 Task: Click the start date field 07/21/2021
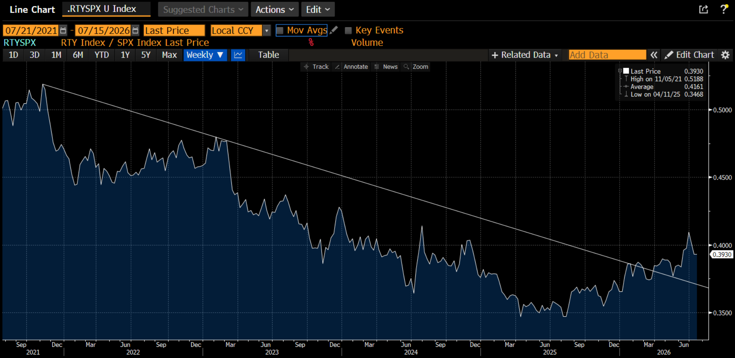(31, 30)
